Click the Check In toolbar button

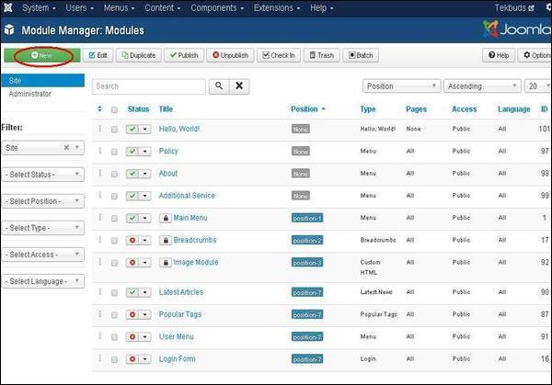pos(279,55)
